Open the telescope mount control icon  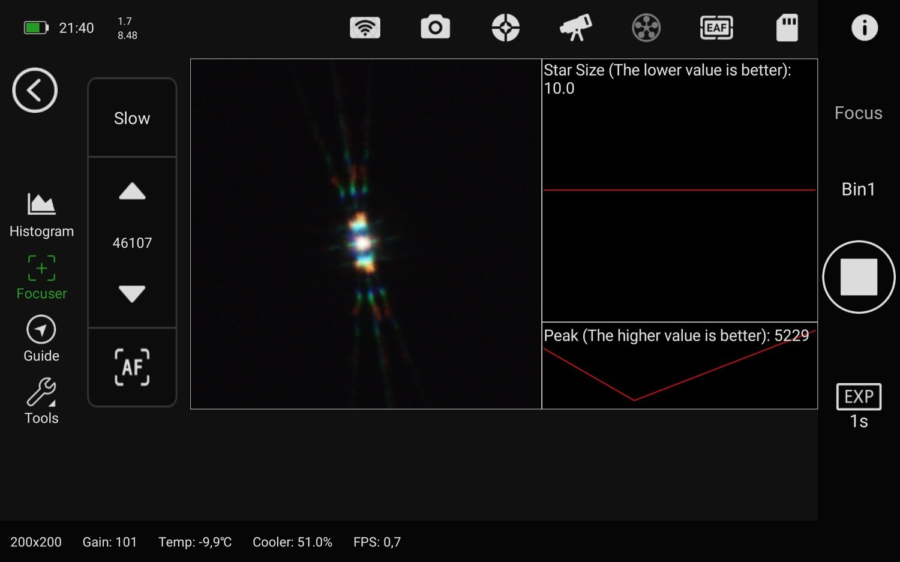point(575,27)
